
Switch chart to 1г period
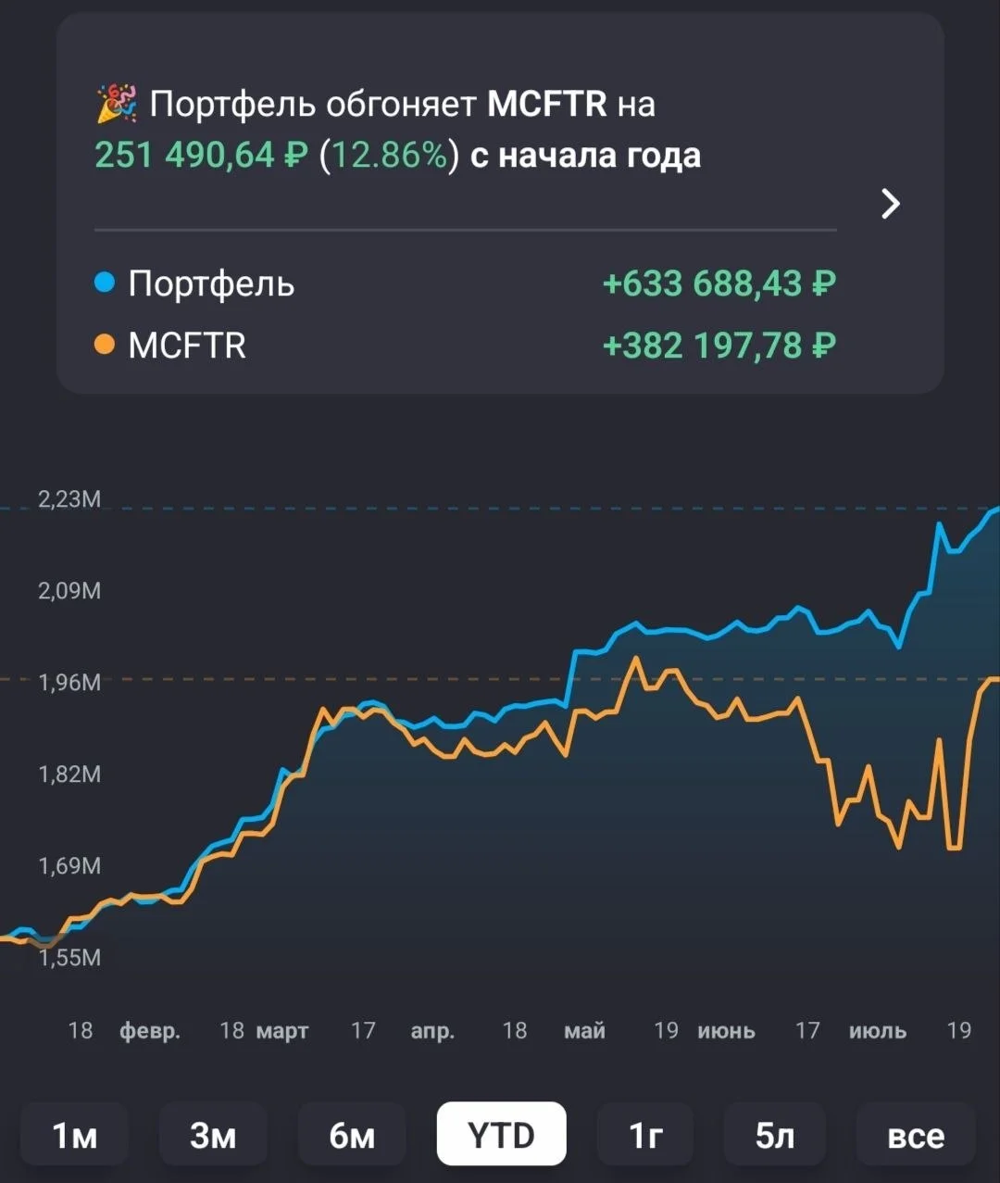645,1134
